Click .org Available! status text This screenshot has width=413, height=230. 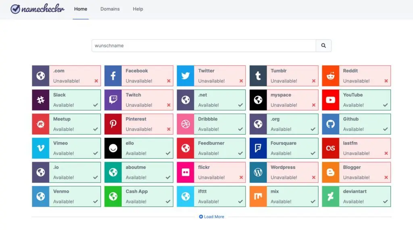[281, 129]
